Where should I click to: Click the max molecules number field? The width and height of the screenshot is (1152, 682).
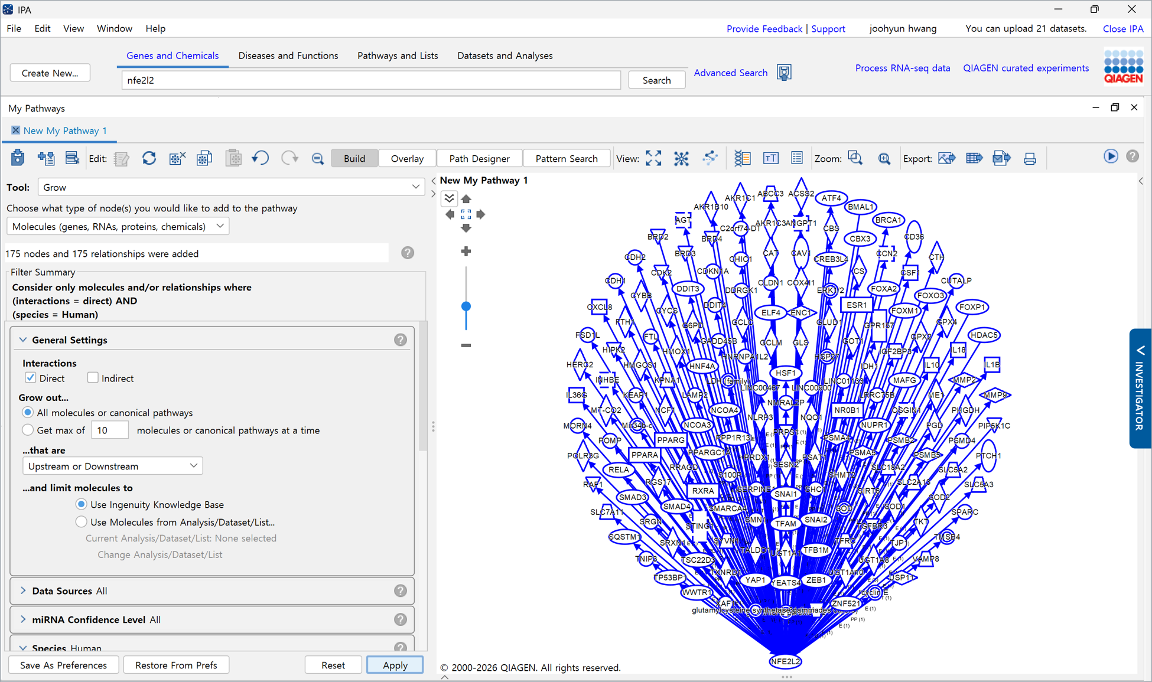coord(110,430)
